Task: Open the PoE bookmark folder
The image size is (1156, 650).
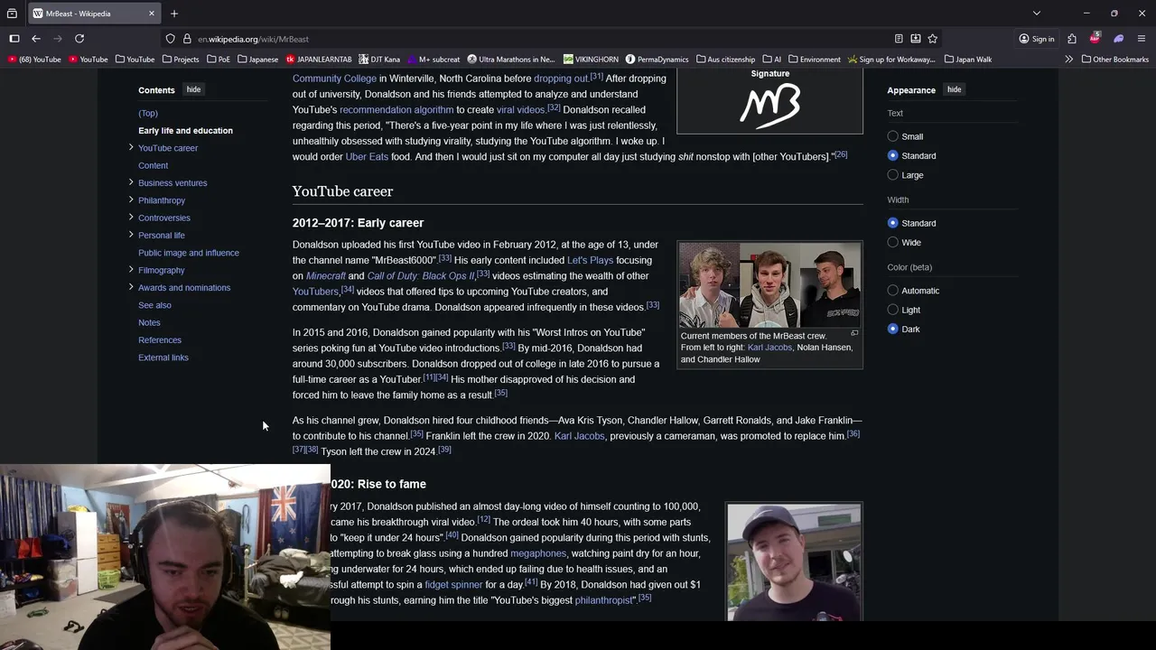Action: pos(219,60)
